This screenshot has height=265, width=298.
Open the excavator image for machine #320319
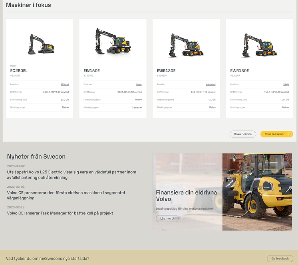click(x=186, y=45)
